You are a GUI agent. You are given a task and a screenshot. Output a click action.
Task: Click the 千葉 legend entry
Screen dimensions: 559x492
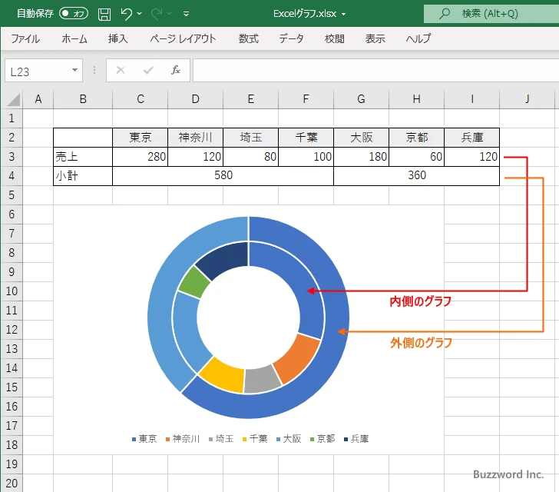pyautogui.click(x=255, y=439)
